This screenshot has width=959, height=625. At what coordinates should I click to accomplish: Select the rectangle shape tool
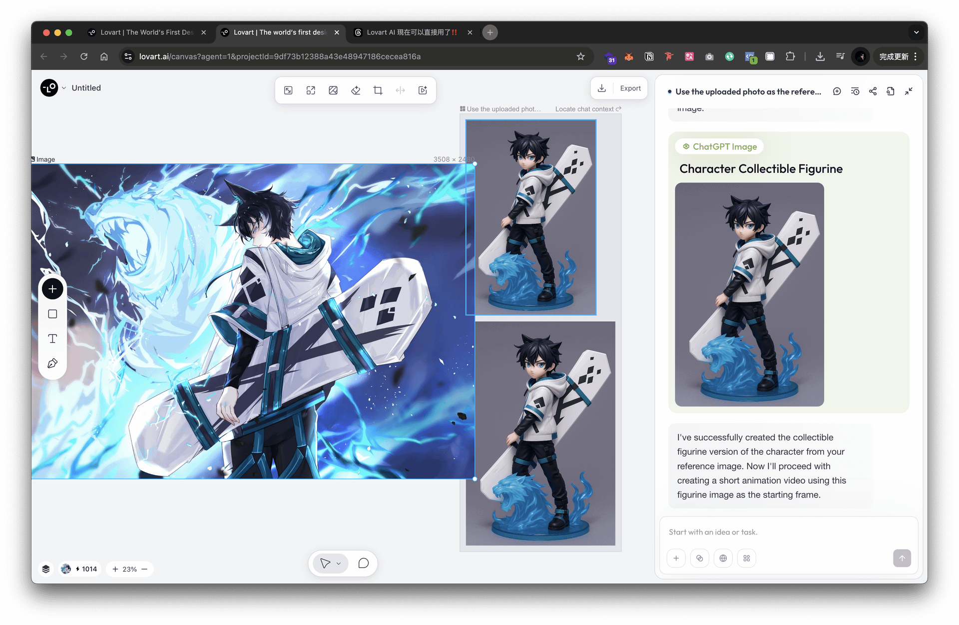pyautogui.click(x=52, y=314)
